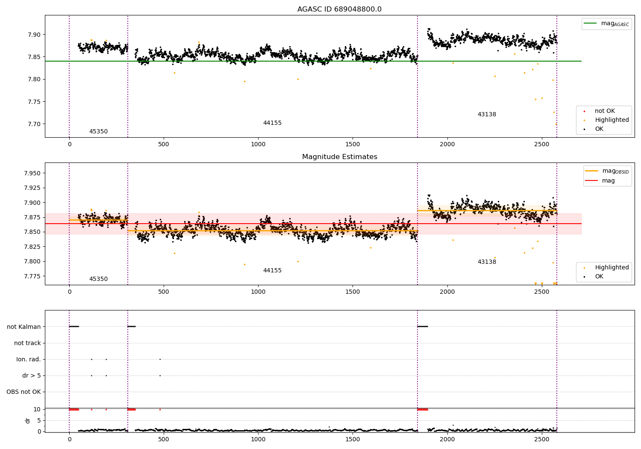Click the 1500 x-tick under top plot
Viewport: 641px width, 449px height.
tap(353, 144)
